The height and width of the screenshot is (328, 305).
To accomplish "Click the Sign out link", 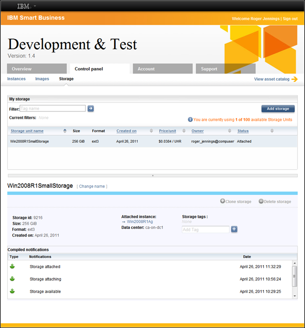I will coord(290,19).
